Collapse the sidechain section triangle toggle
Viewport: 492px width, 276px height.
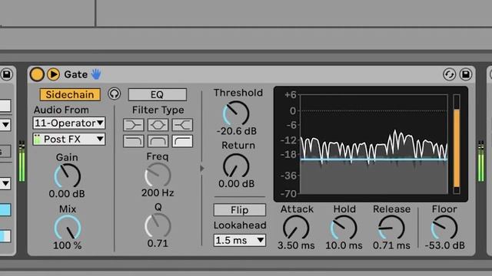(x=202, y=169)
